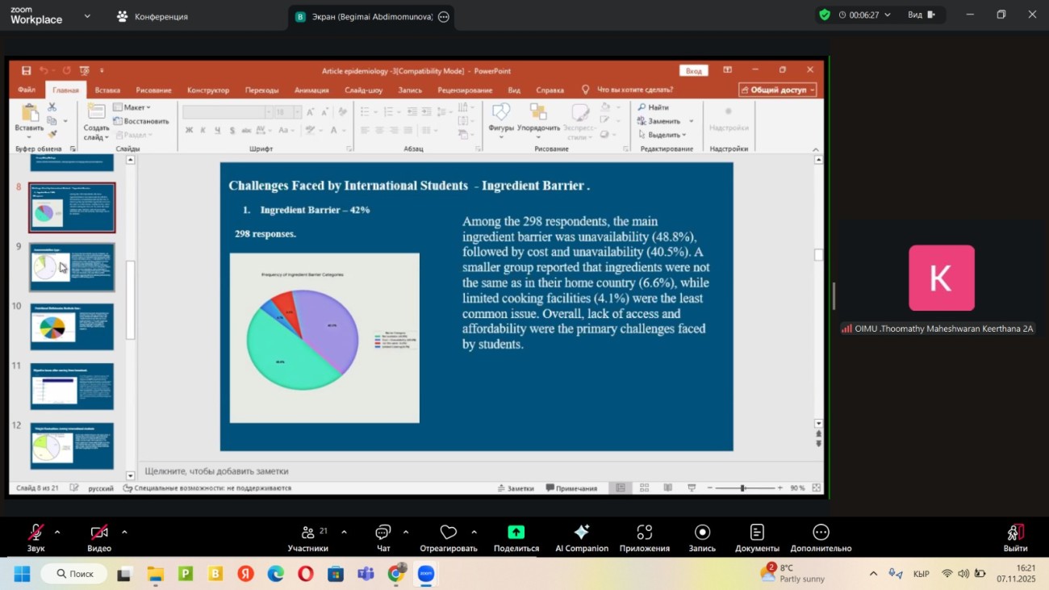Select slide 10 thumbnail

pos(72,327)
